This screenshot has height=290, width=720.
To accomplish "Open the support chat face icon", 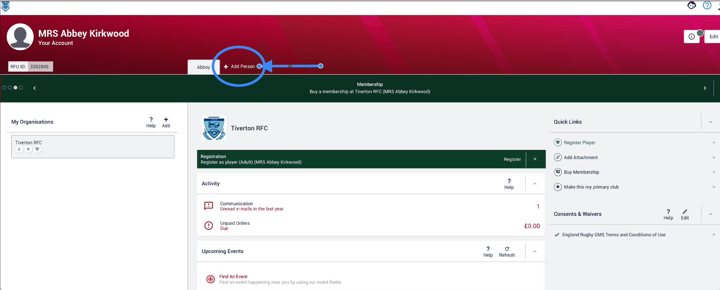I will 692,5.
